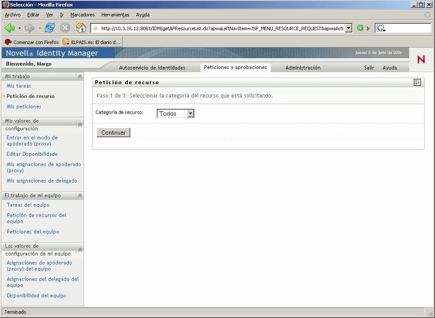The height and width of the screenshot is (318, 435).
Task: Switch to the Administración tab
Action: 303,68
